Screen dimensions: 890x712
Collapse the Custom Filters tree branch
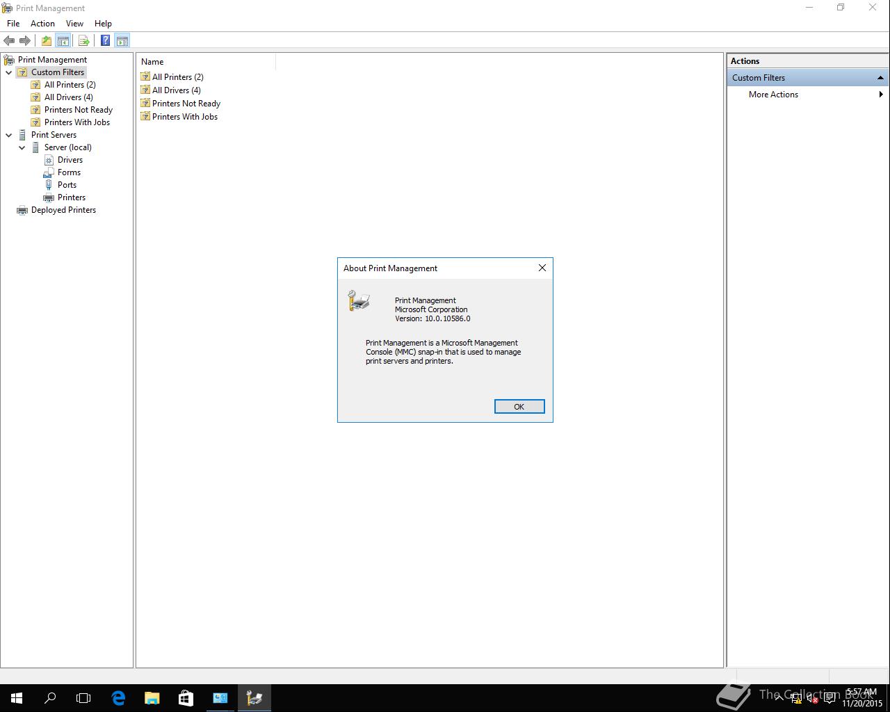[x=9, y=72]
